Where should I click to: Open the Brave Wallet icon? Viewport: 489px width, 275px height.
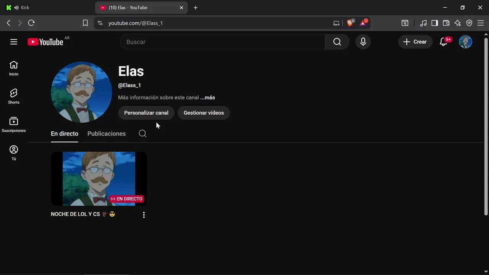tap(446, 23)
